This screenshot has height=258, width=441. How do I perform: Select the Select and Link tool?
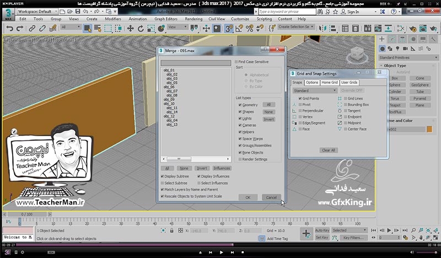coord(32,29)
